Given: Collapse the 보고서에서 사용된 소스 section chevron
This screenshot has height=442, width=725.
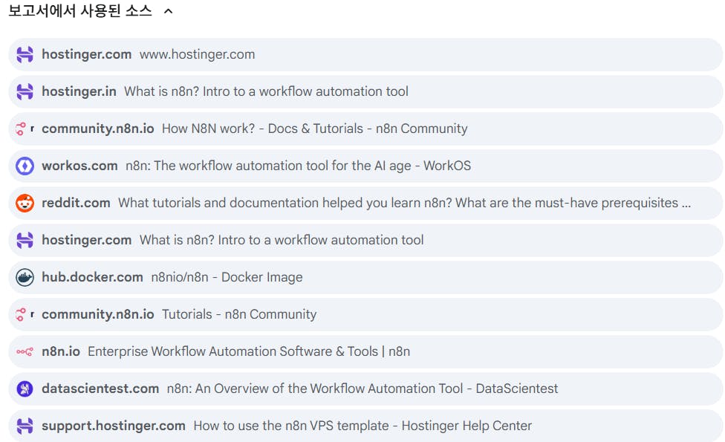Looking at the screenshot, I should tap(168, 11).
